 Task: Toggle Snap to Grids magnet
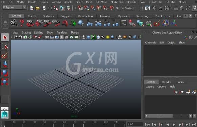[80, 8]
